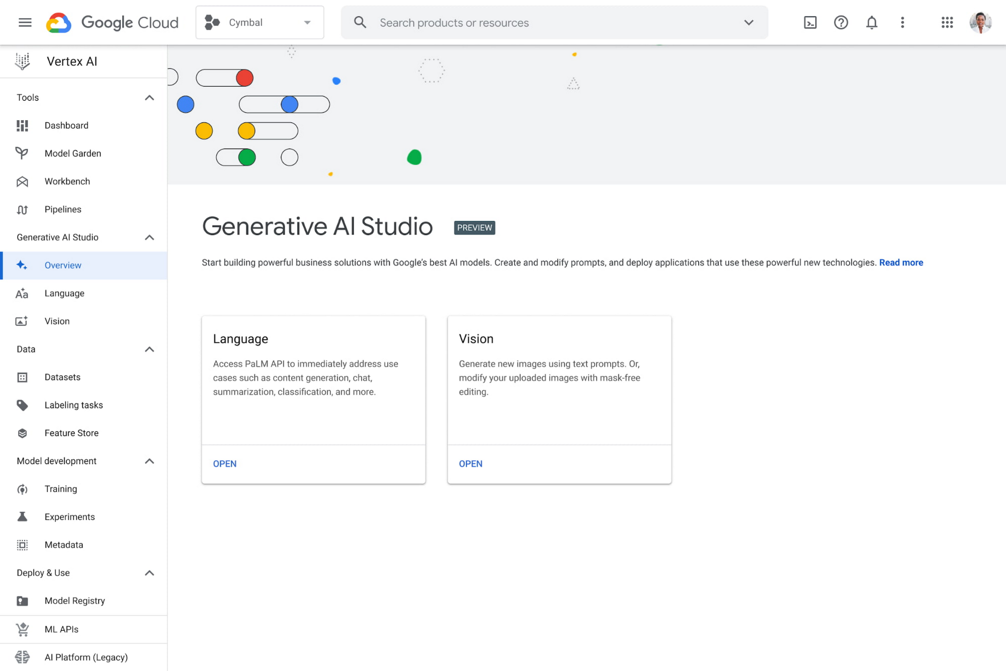
Task: Click the Training icon
Action: [23, 488]
